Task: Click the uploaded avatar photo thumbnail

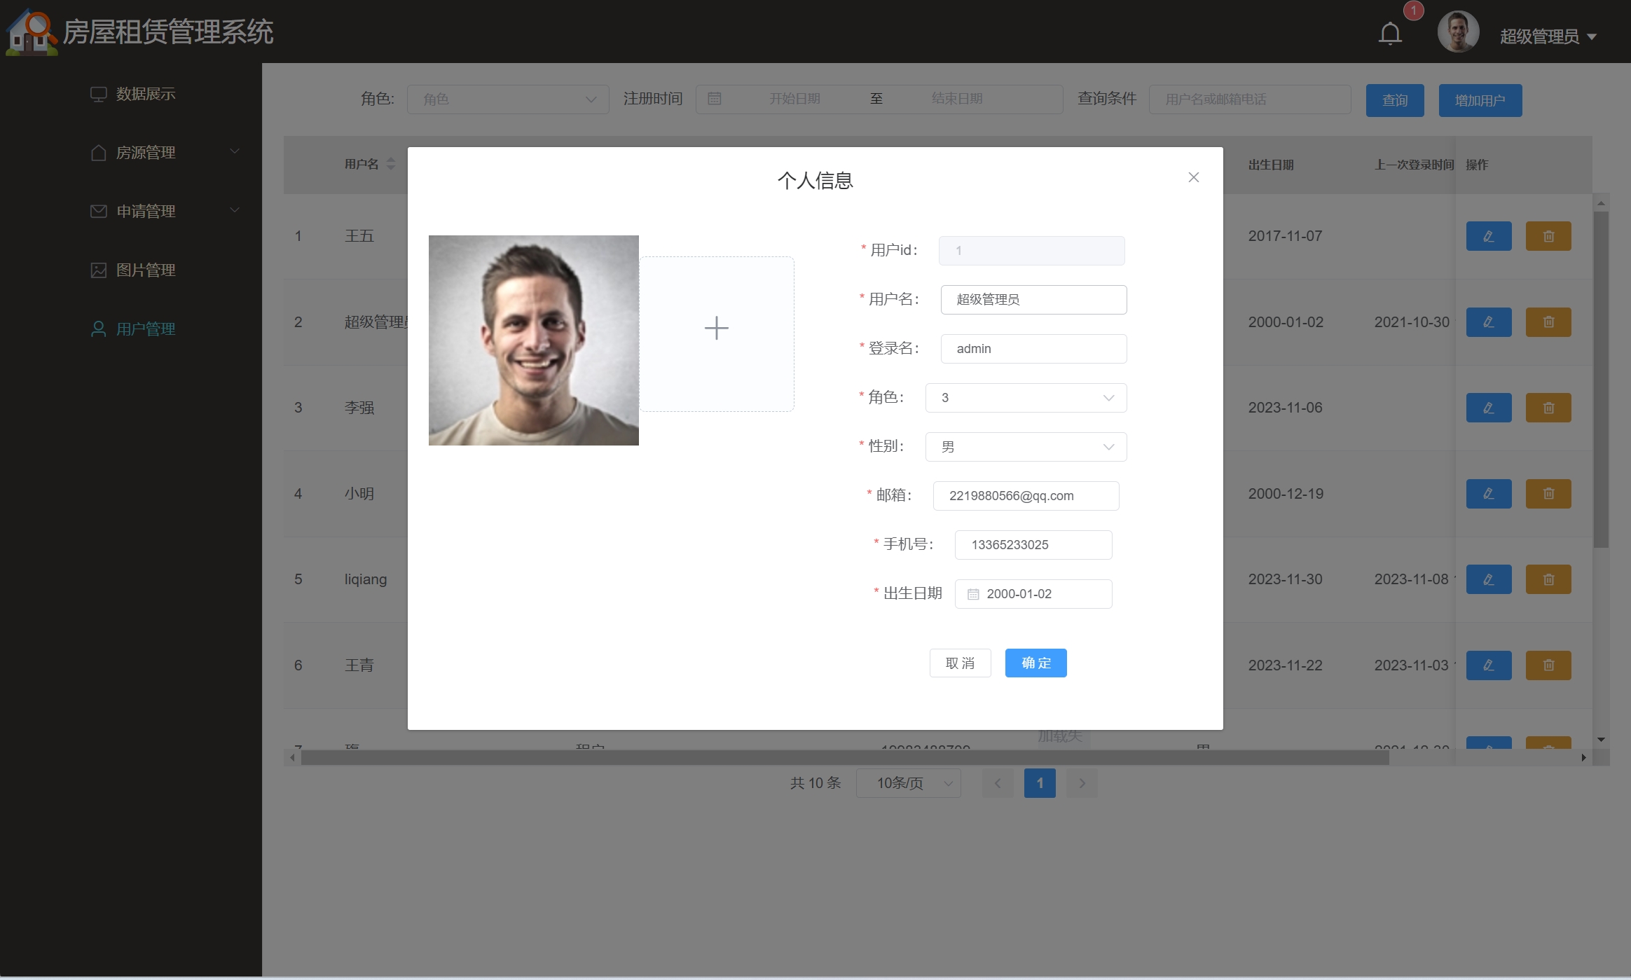Action: [x=533, y=340]
